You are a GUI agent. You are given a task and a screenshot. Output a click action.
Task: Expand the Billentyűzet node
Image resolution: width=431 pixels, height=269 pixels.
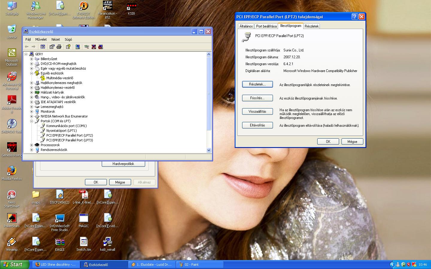click(31, 59)
